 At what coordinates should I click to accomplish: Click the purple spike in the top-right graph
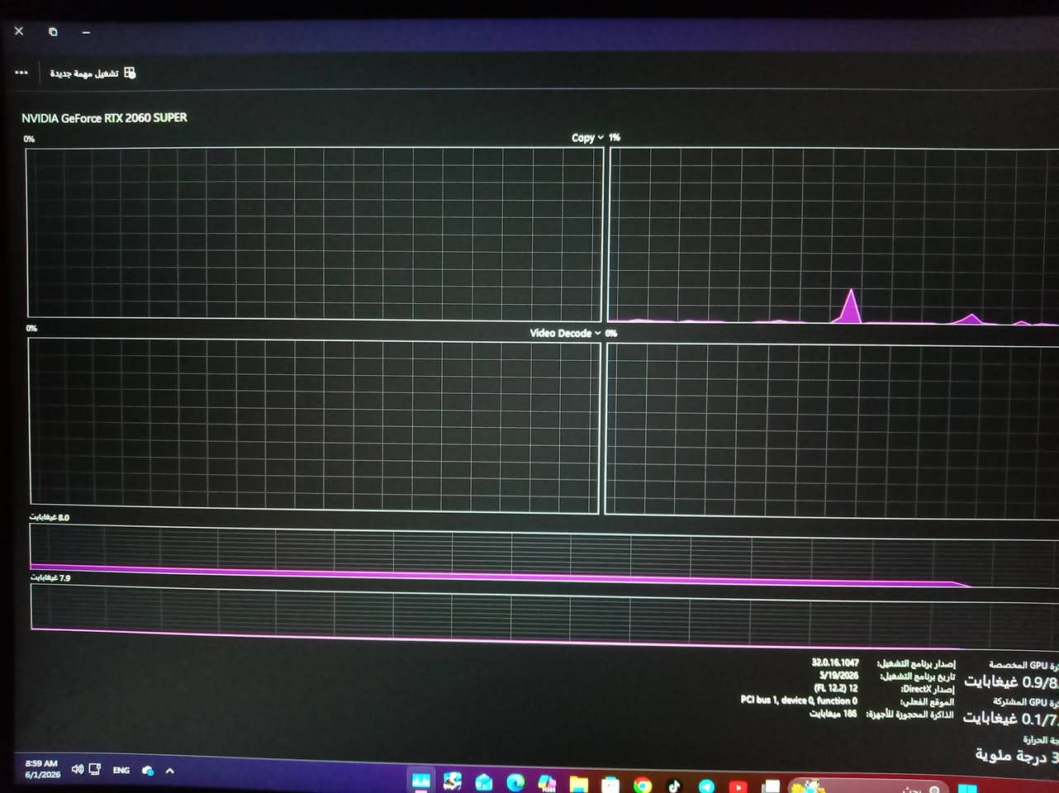850,305
